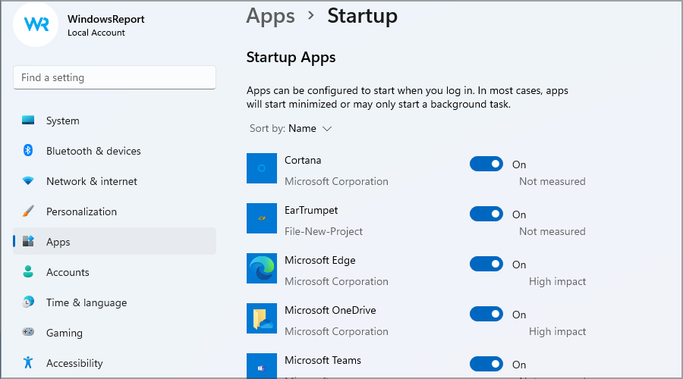Click the Accessibility figure icon
The width and height of the screenshot is (683, 379).
click(28, 362)
